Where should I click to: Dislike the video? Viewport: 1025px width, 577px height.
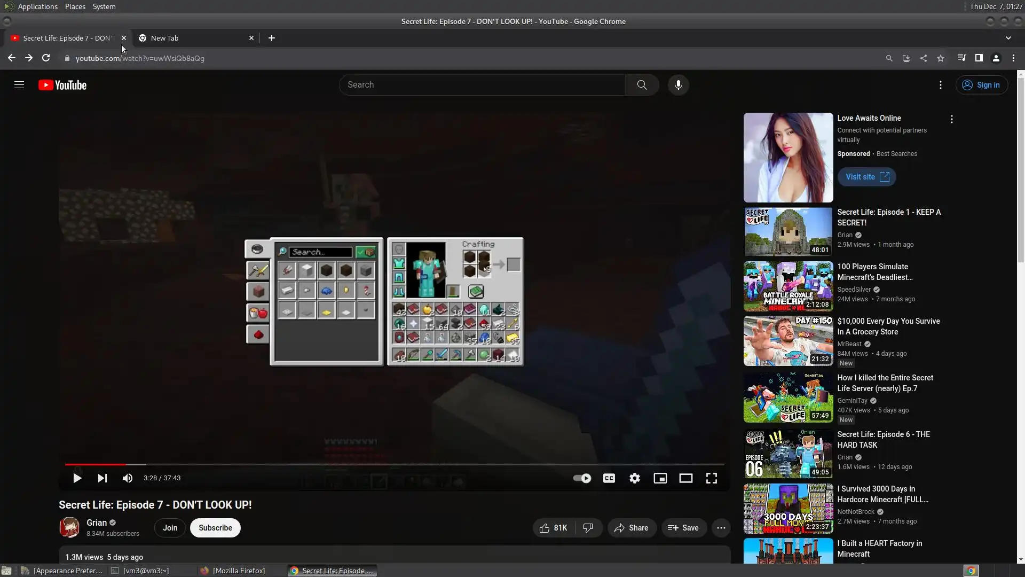coord(588,528)
